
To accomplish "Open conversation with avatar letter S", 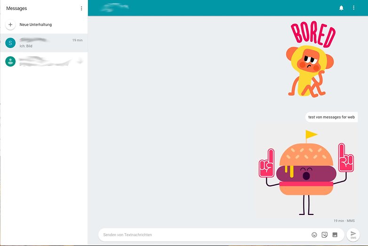I will tap(10, 43).
